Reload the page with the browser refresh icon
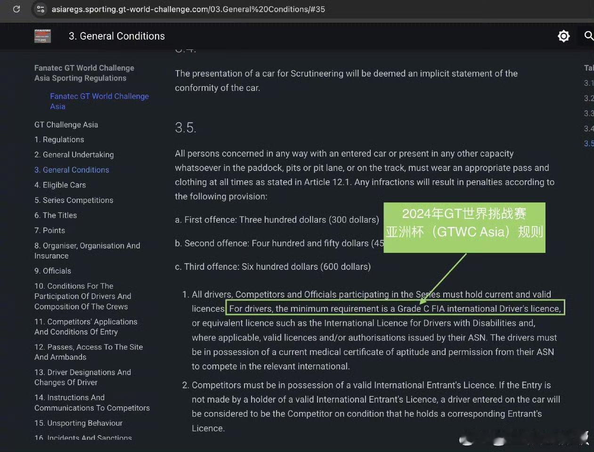Image resolution: width=594 pixels, height=452 pixels. click(16, 9)
